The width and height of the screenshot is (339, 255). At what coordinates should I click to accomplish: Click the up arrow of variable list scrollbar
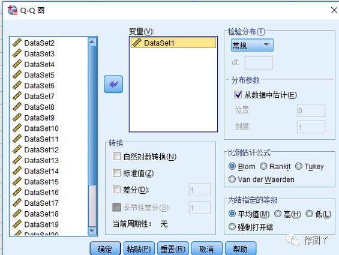[92, 41]
